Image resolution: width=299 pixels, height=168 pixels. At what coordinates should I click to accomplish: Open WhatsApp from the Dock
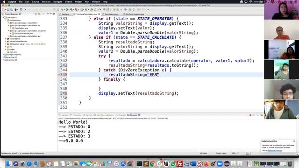pos(173,164)
